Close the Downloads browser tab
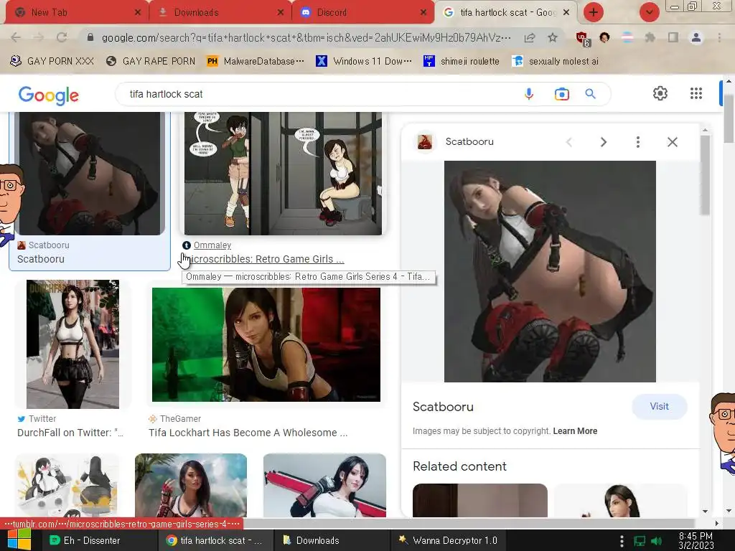The image size is (735, 551). (281, 13)
